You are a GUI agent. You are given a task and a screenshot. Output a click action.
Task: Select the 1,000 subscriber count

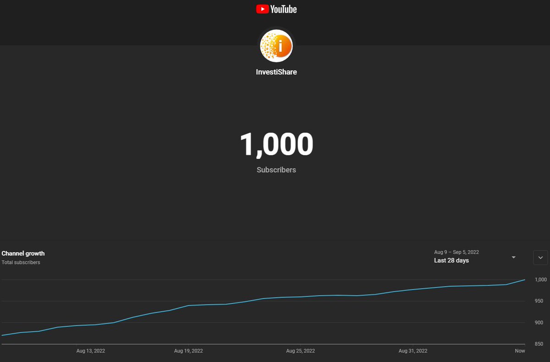coord(276,144)
